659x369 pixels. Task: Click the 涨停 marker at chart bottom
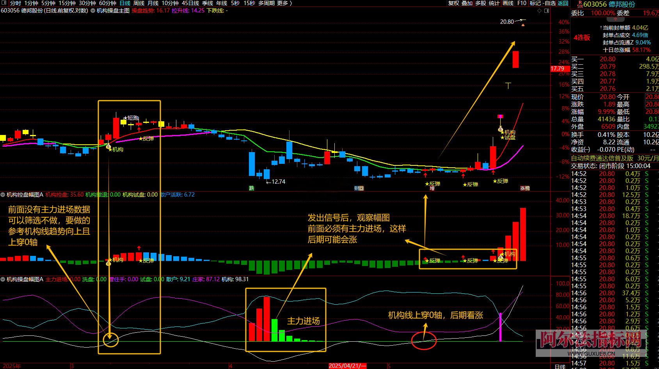525,188
